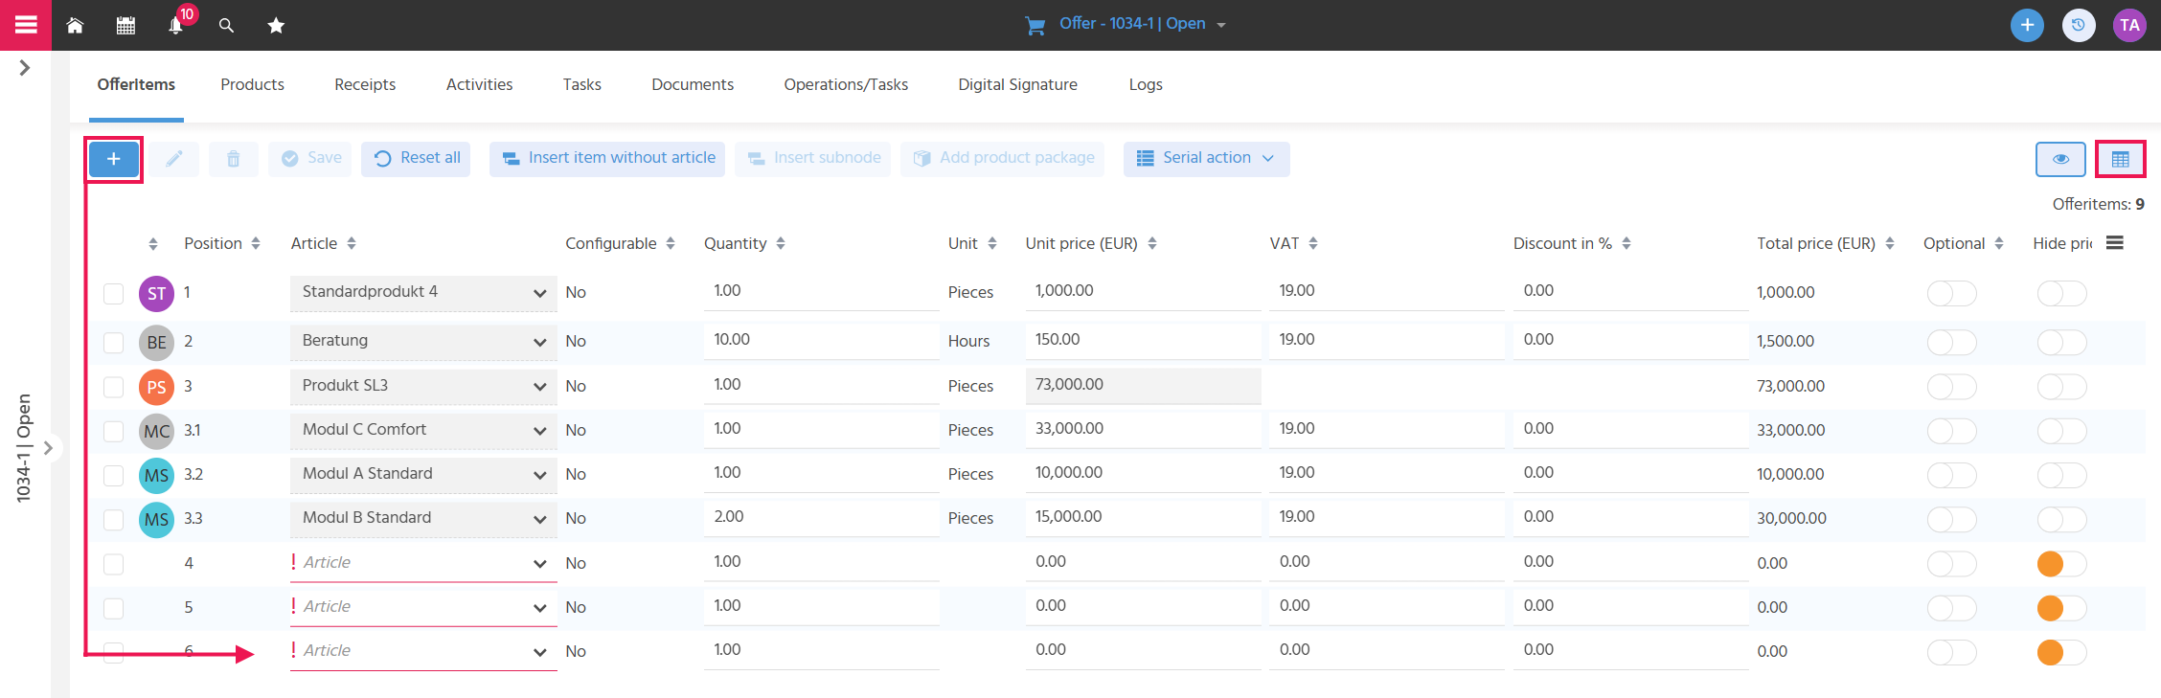
Task: Open Serial action dropdown
Action: (1206, 159)
